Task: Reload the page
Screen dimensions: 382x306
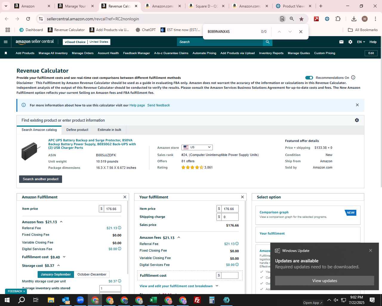Action: (x=28, y=19)
